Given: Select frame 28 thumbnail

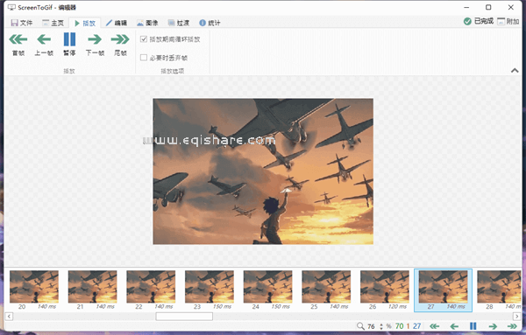Looking at the screenshot, I should (499, 290).
